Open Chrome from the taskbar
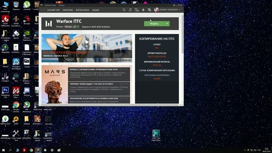272x153 pixels. click(x=31, y=150)
